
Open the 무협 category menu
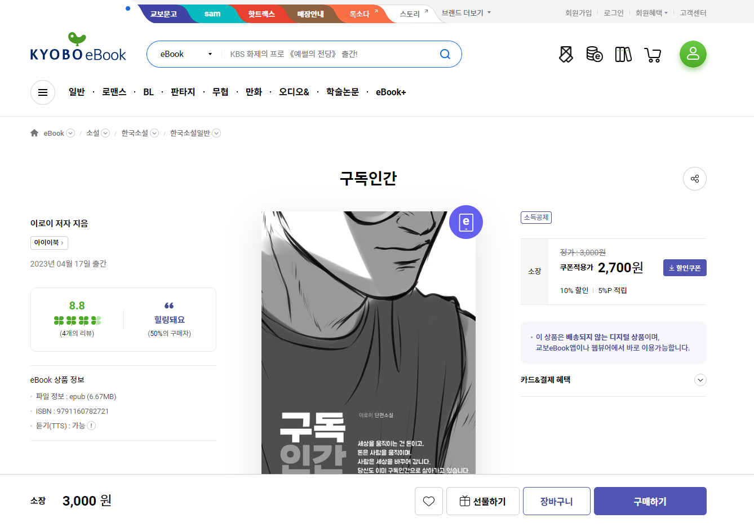(x=220, y=92)
